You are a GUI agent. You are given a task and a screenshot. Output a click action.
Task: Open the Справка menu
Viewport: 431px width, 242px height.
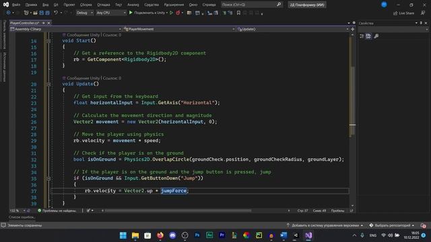pyautogui.click(x=209, y=5)
